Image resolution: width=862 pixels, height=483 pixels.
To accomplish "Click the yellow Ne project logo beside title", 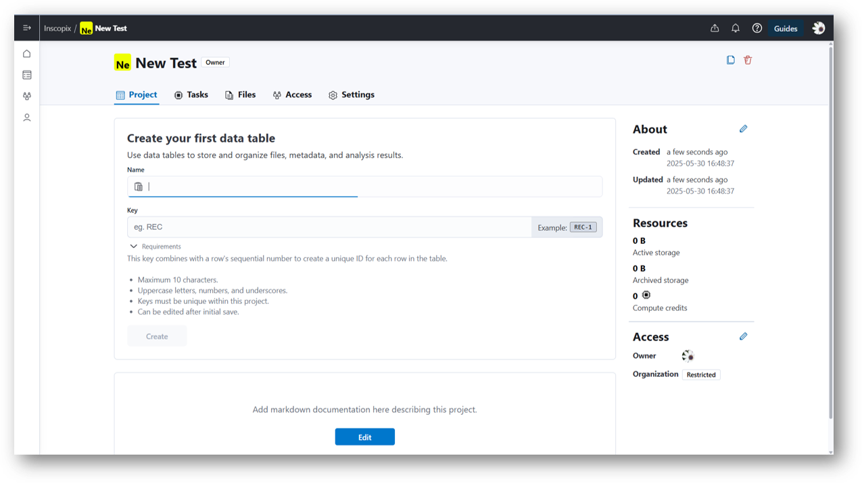I will pos(122,63).
